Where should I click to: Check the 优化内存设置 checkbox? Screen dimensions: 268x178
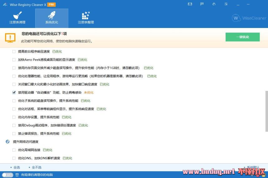tap(14, 117)
